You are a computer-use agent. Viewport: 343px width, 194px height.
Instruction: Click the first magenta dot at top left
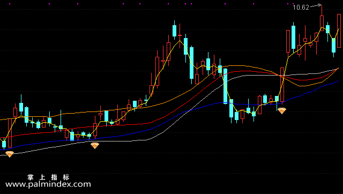(10, 4)
